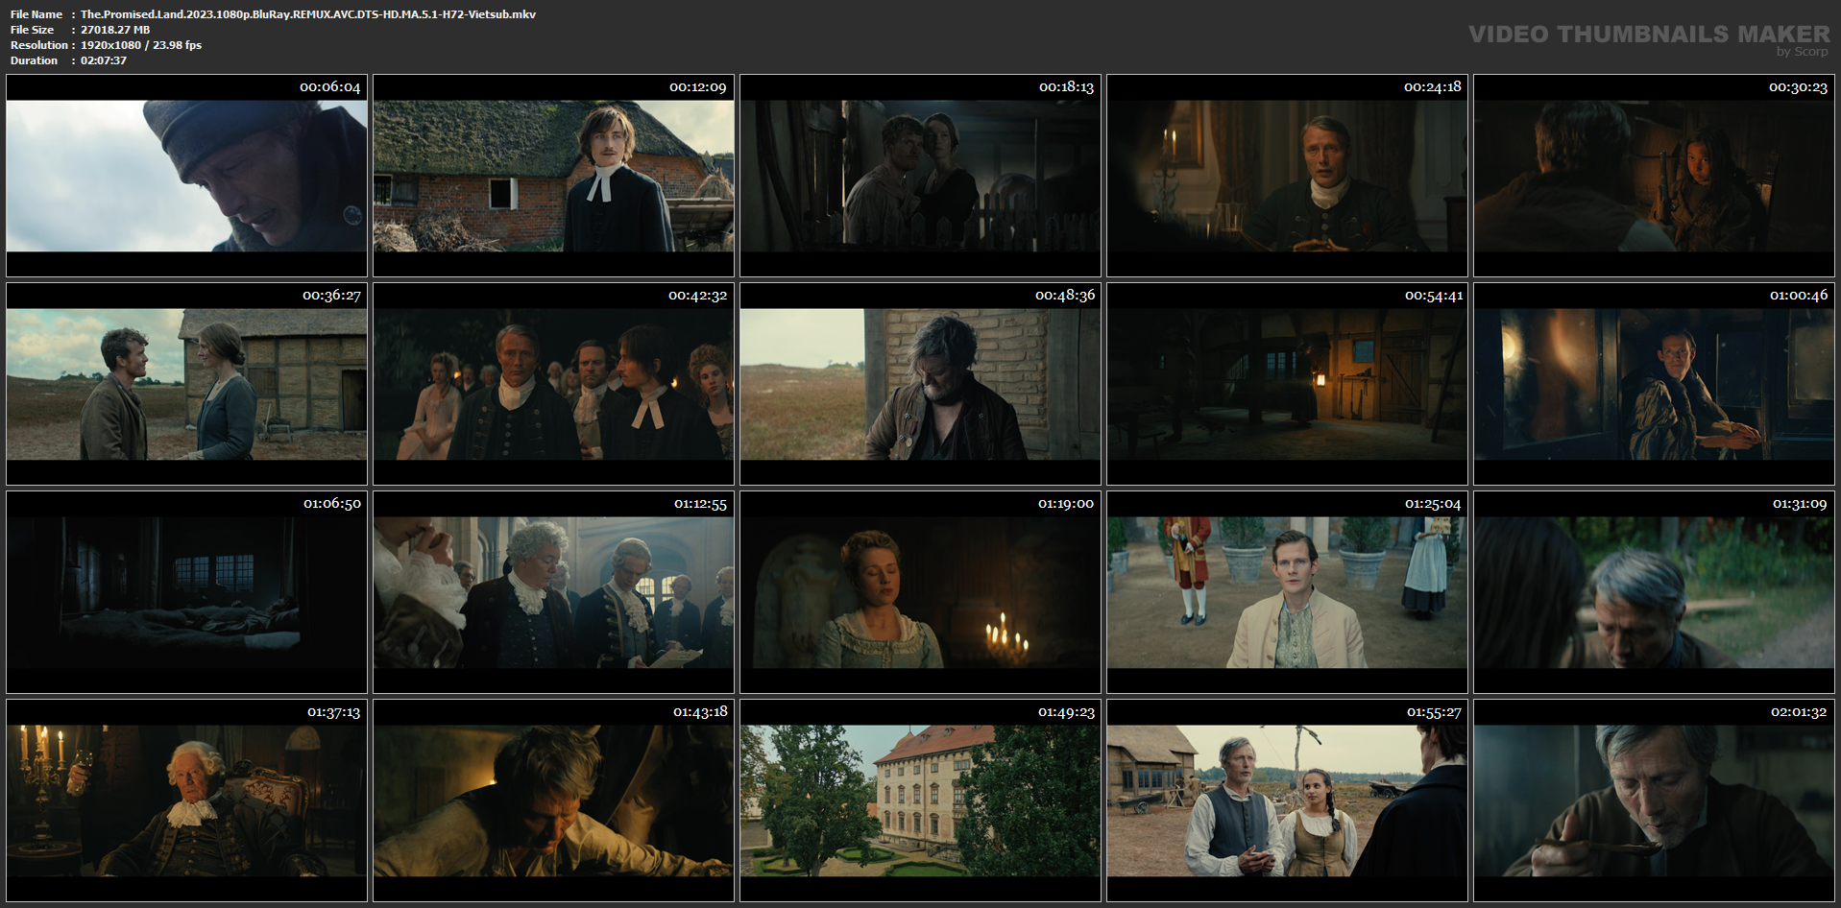The width and height of the screenshot is (1841, 908).
Task: Open the thumbnail at 00:36:27
Action: pos(186,384)
